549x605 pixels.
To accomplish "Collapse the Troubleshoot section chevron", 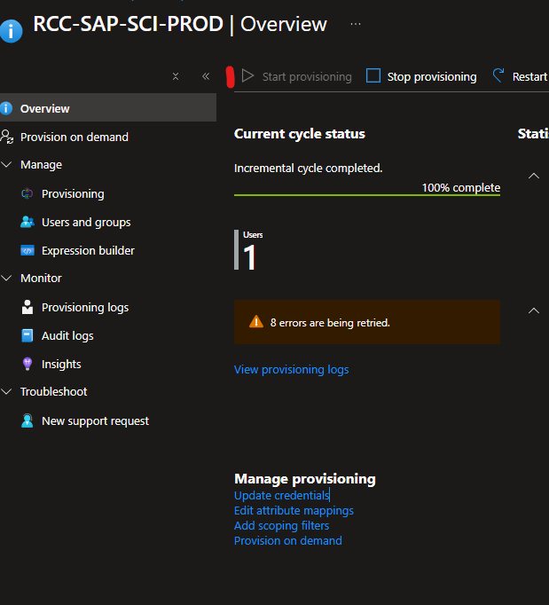I will pyautogui.click(x=6, y=391).
